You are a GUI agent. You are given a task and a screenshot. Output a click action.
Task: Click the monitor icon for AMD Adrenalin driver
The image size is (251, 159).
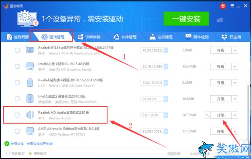pos(30,131)
